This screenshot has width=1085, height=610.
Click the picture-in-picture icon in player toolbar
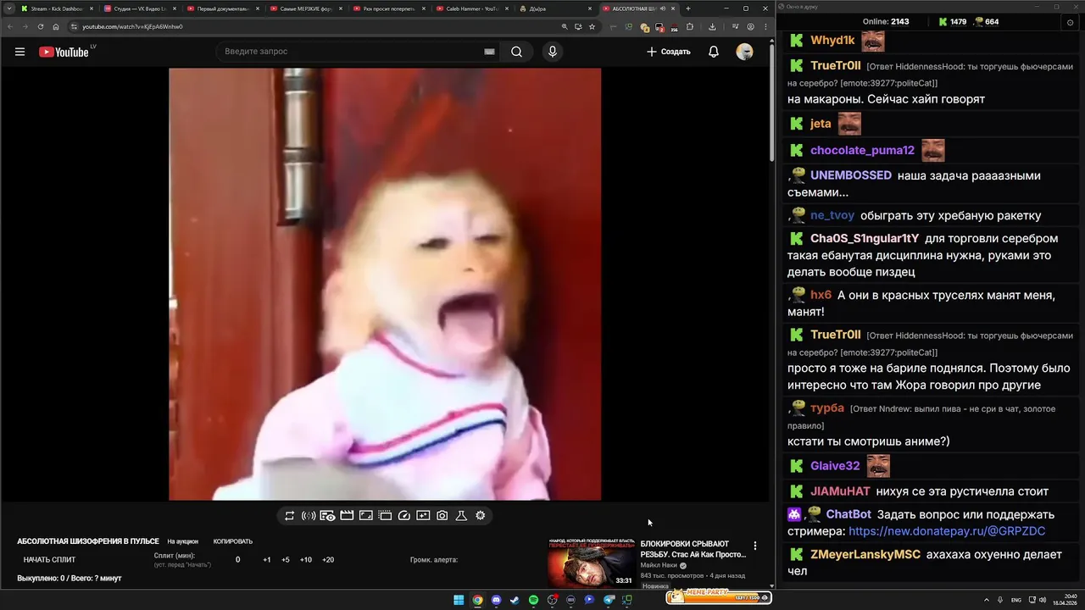click(x=423, y=515)
